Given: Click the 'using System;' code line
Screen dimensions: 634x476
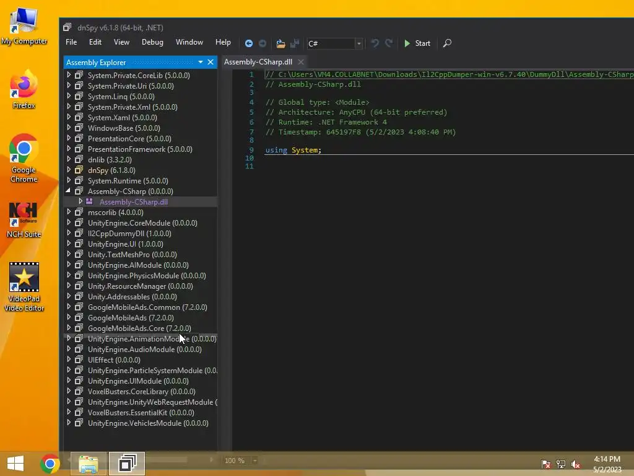Looking at the screenshot, I should pyautogui.click(x=293, y=150).
